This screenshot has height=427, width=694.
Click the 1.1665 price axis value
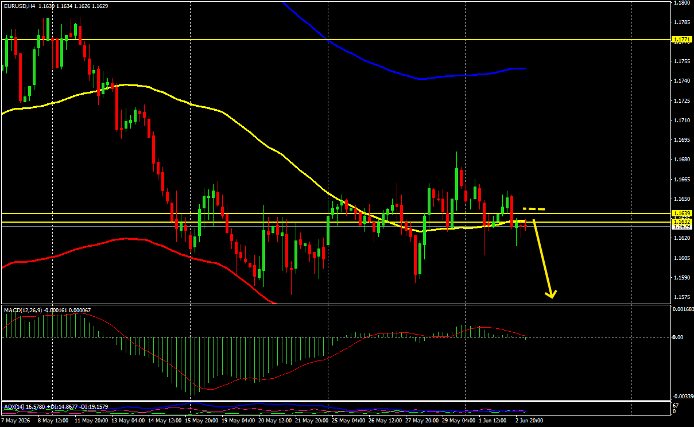[x=683, y=180]
